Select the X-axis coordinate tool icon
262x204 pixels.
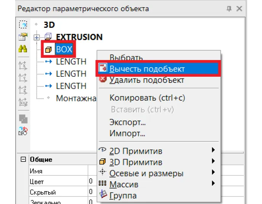[x=23, y=65]
